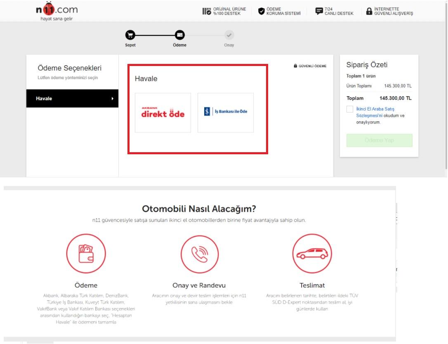Image resolution: width=448 pixels, height=344 pixels.
Task: Click the Otomobili Nasıl Alacağım? heading
Action: click(199, 209)
